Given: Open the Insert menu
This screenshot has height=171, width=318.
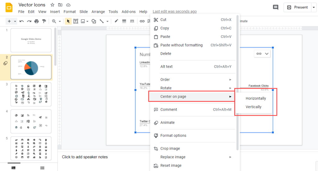Looking at the screenshot, I should click(55, 12).
